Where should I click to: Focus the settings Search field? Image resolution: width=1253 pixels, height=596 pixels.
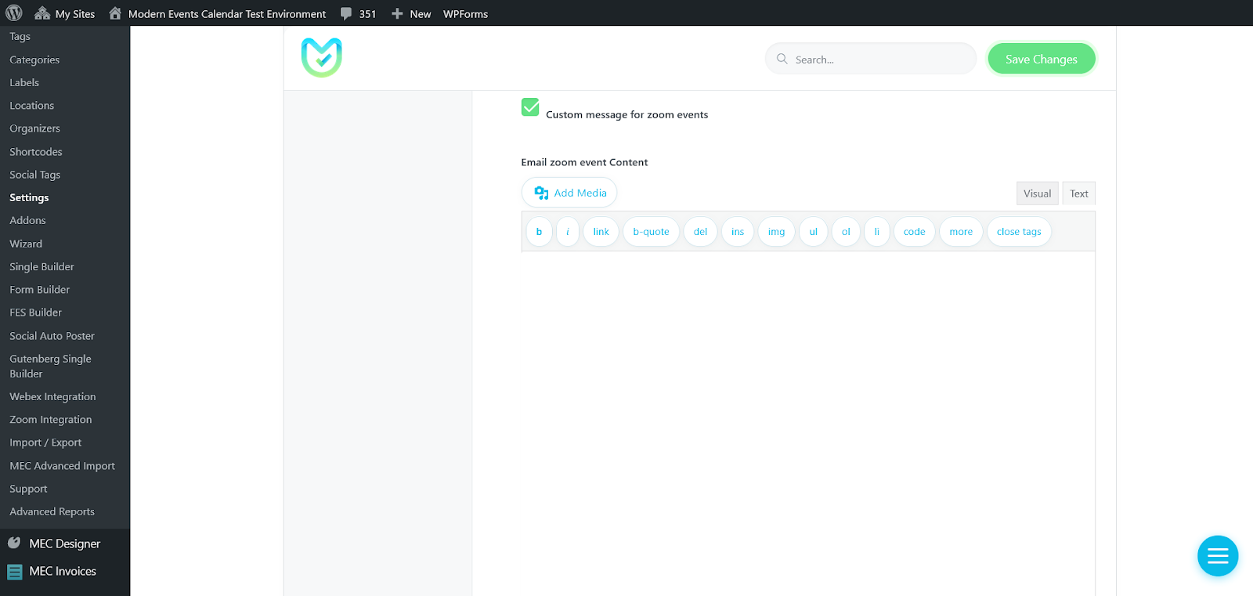point(871,59)
